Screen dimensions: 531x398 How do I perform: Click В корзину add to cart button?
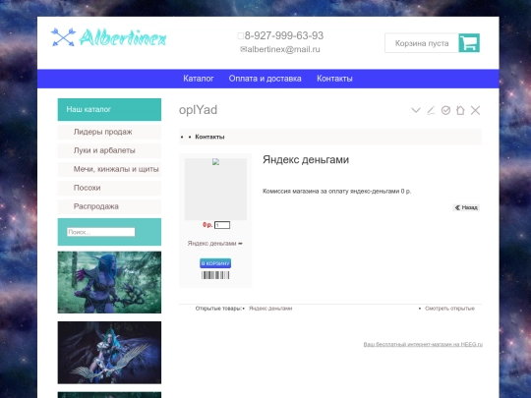(x=215, y=263)
